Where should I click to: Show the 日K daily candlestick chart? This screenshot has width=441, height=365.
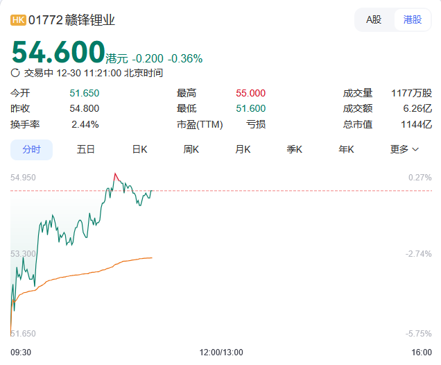tap(140, 149)
